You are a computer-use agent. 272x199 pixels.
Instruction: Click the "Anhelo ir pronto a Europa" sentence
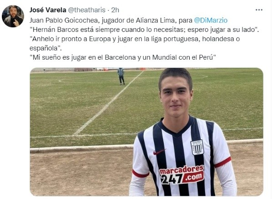click(135, 43)
